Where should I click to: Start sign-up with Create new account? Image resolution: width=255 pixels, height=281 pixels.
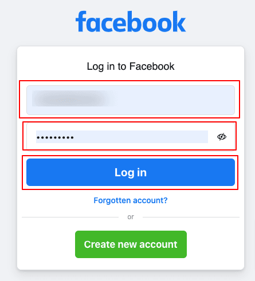click(131, 244)
